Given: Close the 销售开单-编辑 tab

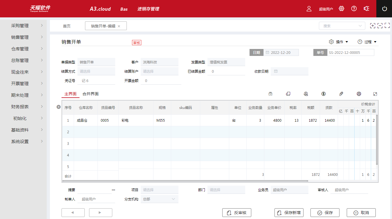Looking at the screenshot, I should (x=119, y=26).
